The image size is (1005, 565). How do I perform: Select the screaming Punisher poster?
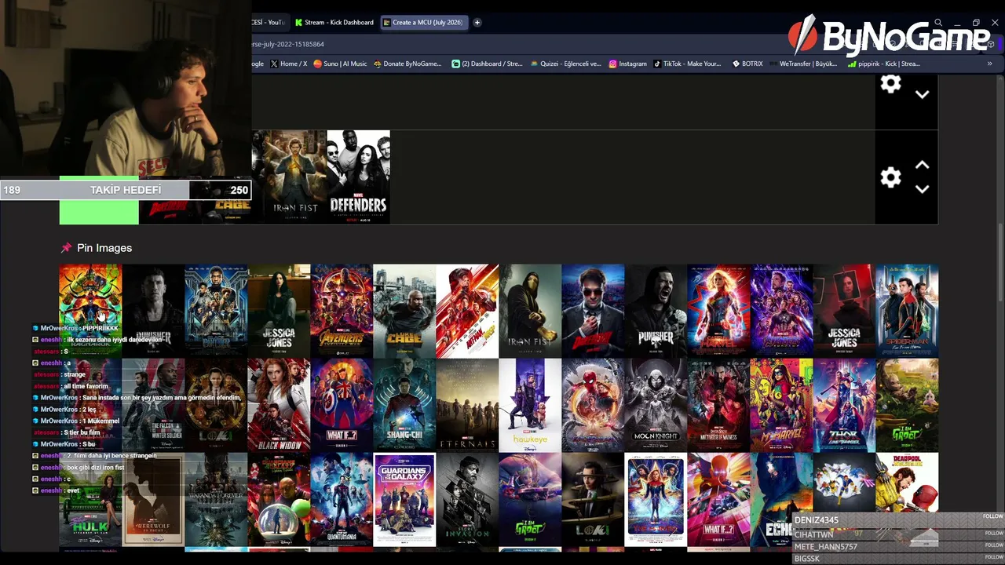(x=656, y=311)
